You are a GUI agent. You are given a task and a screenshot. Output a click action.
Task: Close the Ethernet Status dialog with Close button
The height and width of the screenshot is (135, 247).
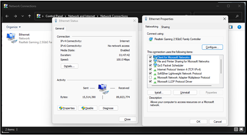click(128, 119)
